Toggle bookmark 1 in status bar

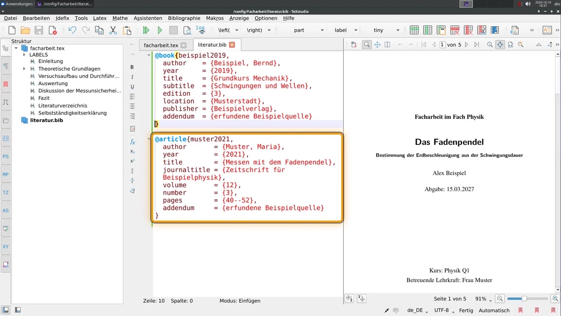[520, 310]
